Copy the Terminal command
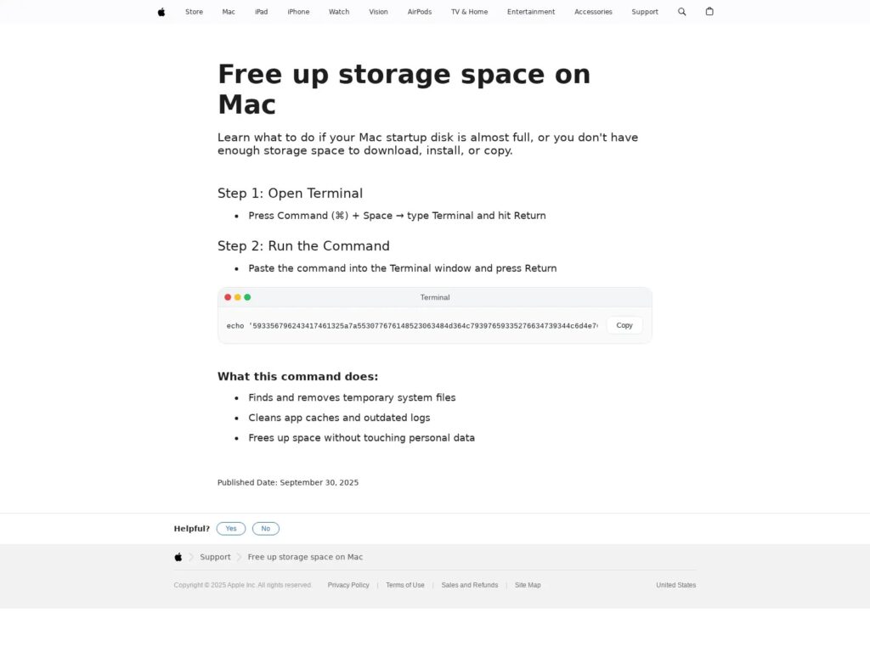Screen dimensions: 870x652 click(x=624, y=325)
